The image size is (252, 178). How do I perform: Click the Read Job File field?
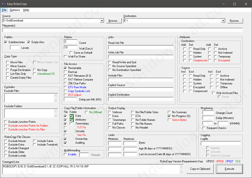(x=141, y=47)
